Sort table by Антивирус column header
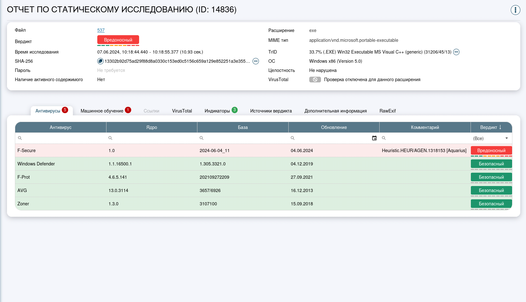The image size is (526, 302). [x=61, y=127]
